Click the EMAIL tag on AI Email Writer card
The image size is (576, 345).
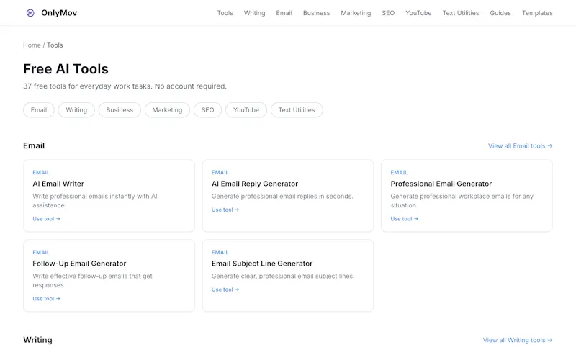pos(41,172)
